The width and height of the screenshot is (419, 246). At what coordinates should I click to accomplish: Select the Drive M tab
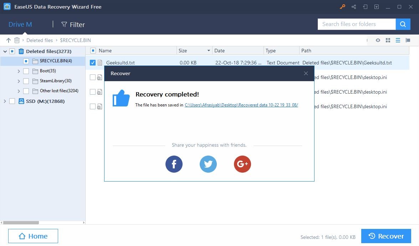click(x=20, y=24)
